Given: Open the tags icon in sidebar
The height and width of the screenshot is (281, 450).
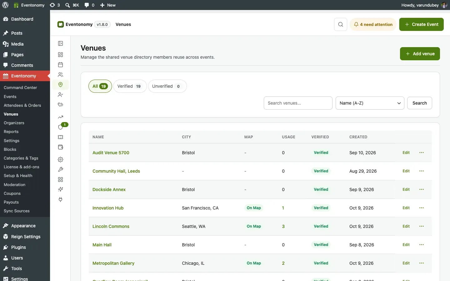Looking at the screenshot, I should click(61, 105).
